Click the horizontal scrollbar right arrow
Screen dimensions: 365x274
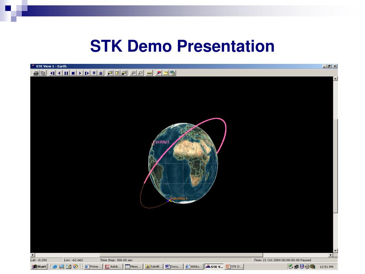tap(331, 255)
